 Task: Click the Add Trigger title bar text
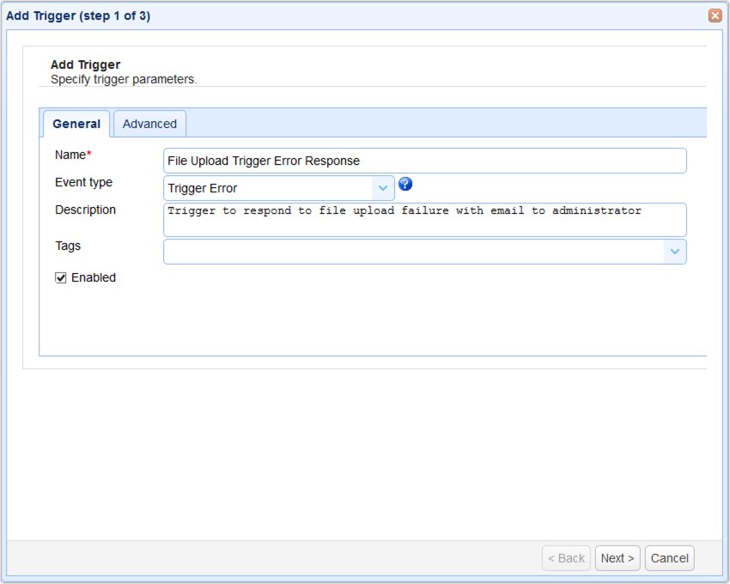point(78,15)
